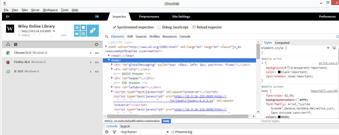Select the IE 10.0 Windows 8 client row
The image size is (339, 135).
(52, 71)
